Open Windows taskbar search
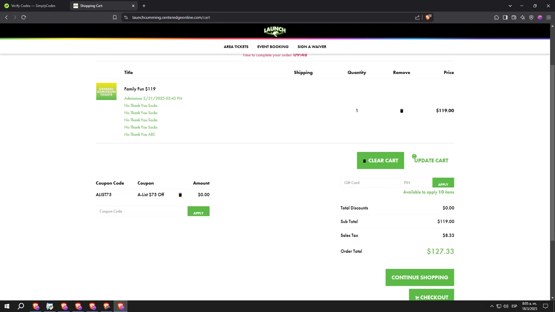 (21, 306)
